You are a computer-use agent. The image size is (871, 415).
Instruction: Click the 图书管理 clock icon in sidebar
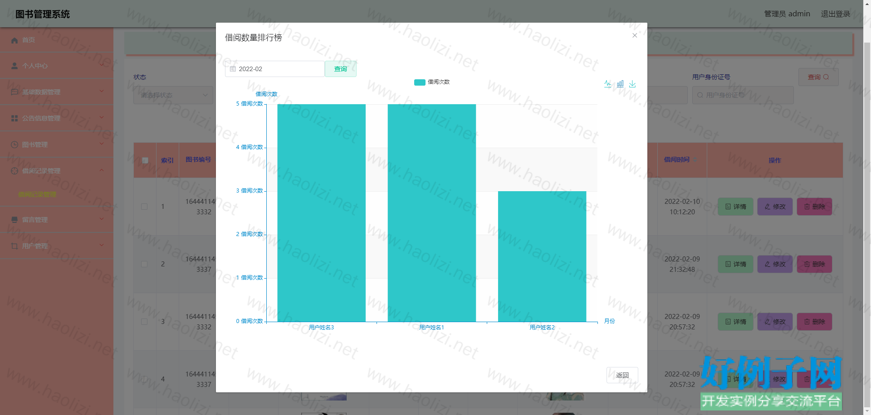[x=15, y=145]
